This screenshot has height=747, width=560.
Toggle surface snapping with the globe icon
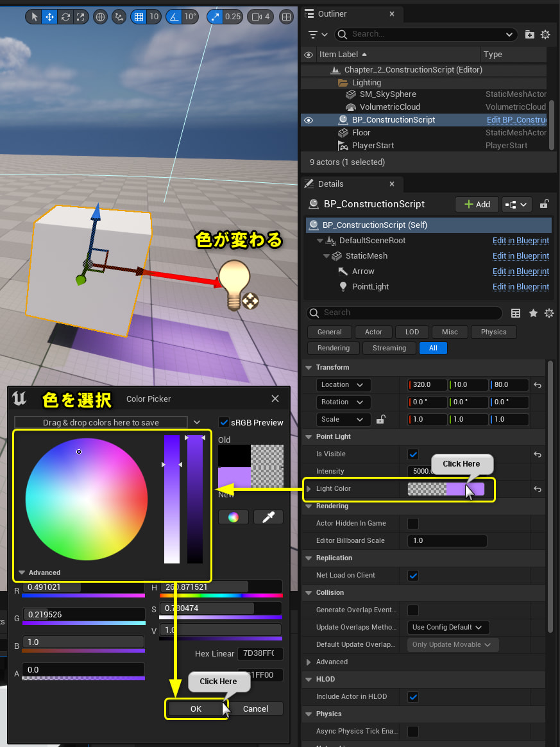click(x=100, y=17)
